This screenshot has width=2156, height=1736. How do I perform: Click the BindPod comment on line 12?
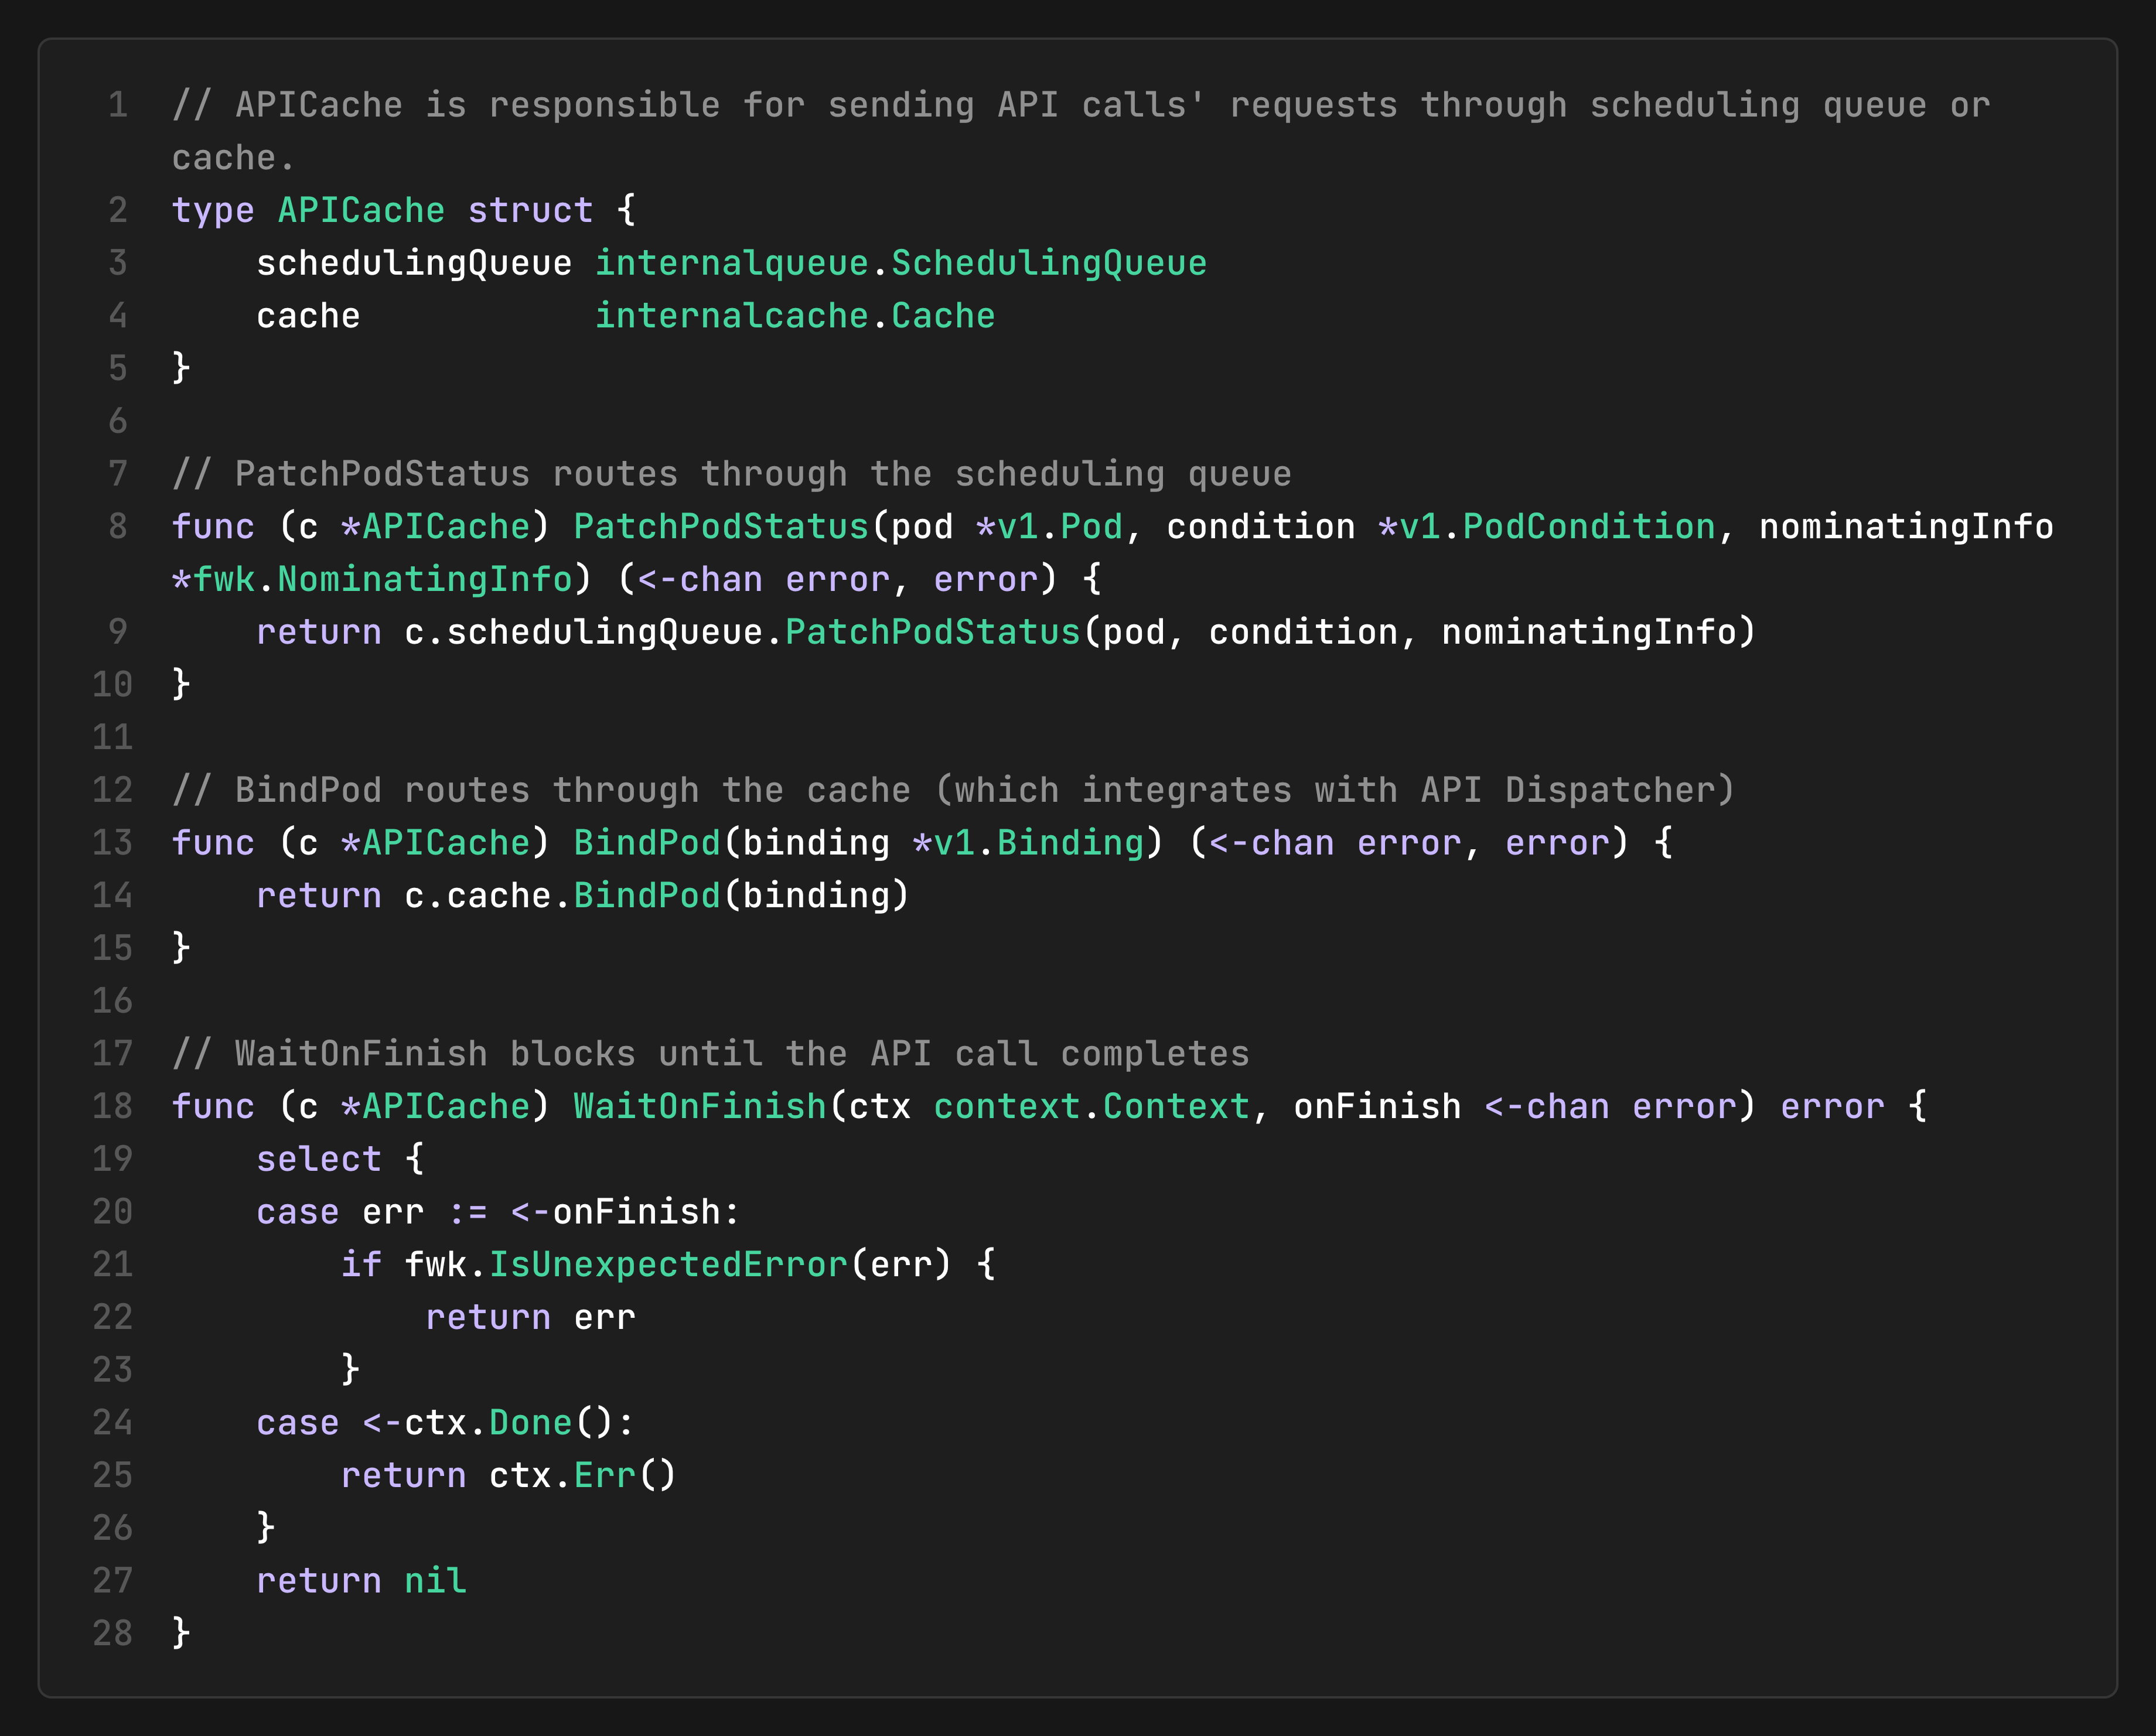click(x=953, y=790)
